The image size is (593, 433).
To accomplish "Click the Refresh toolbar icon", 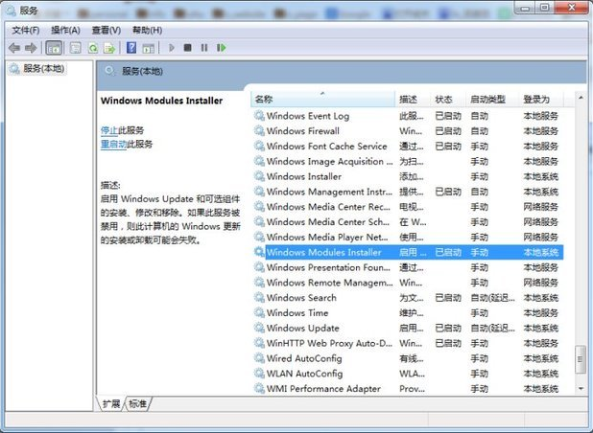I will pos(94,47).
